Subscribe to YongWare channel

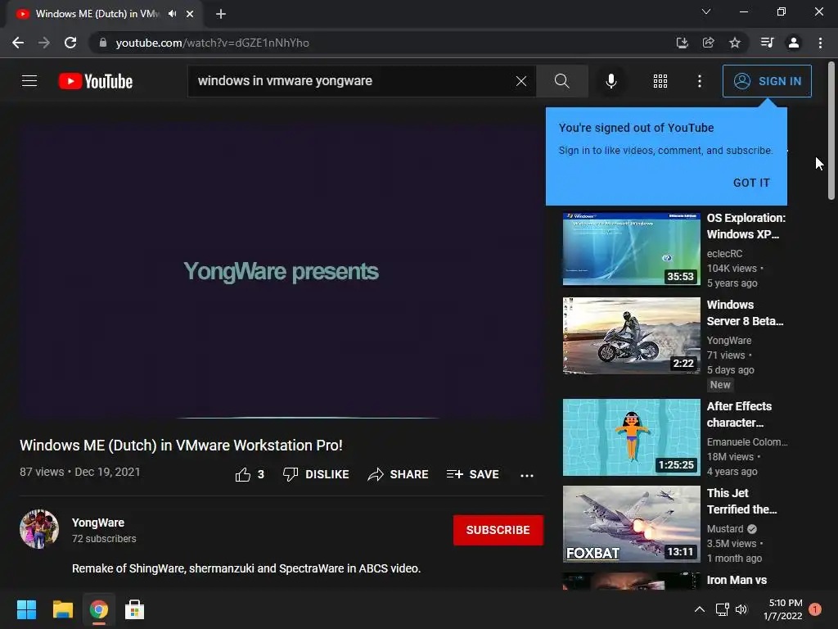click(x=498, y=530)
